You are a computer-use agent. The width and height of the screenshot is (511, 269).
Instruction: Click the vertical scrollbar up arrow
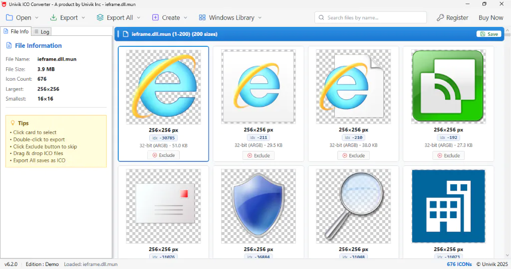point(508,29)
